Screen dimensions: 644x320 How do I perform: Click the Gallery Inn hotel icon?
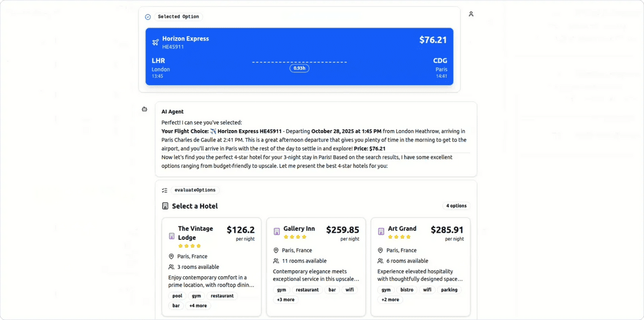click(x=277, y=232)
